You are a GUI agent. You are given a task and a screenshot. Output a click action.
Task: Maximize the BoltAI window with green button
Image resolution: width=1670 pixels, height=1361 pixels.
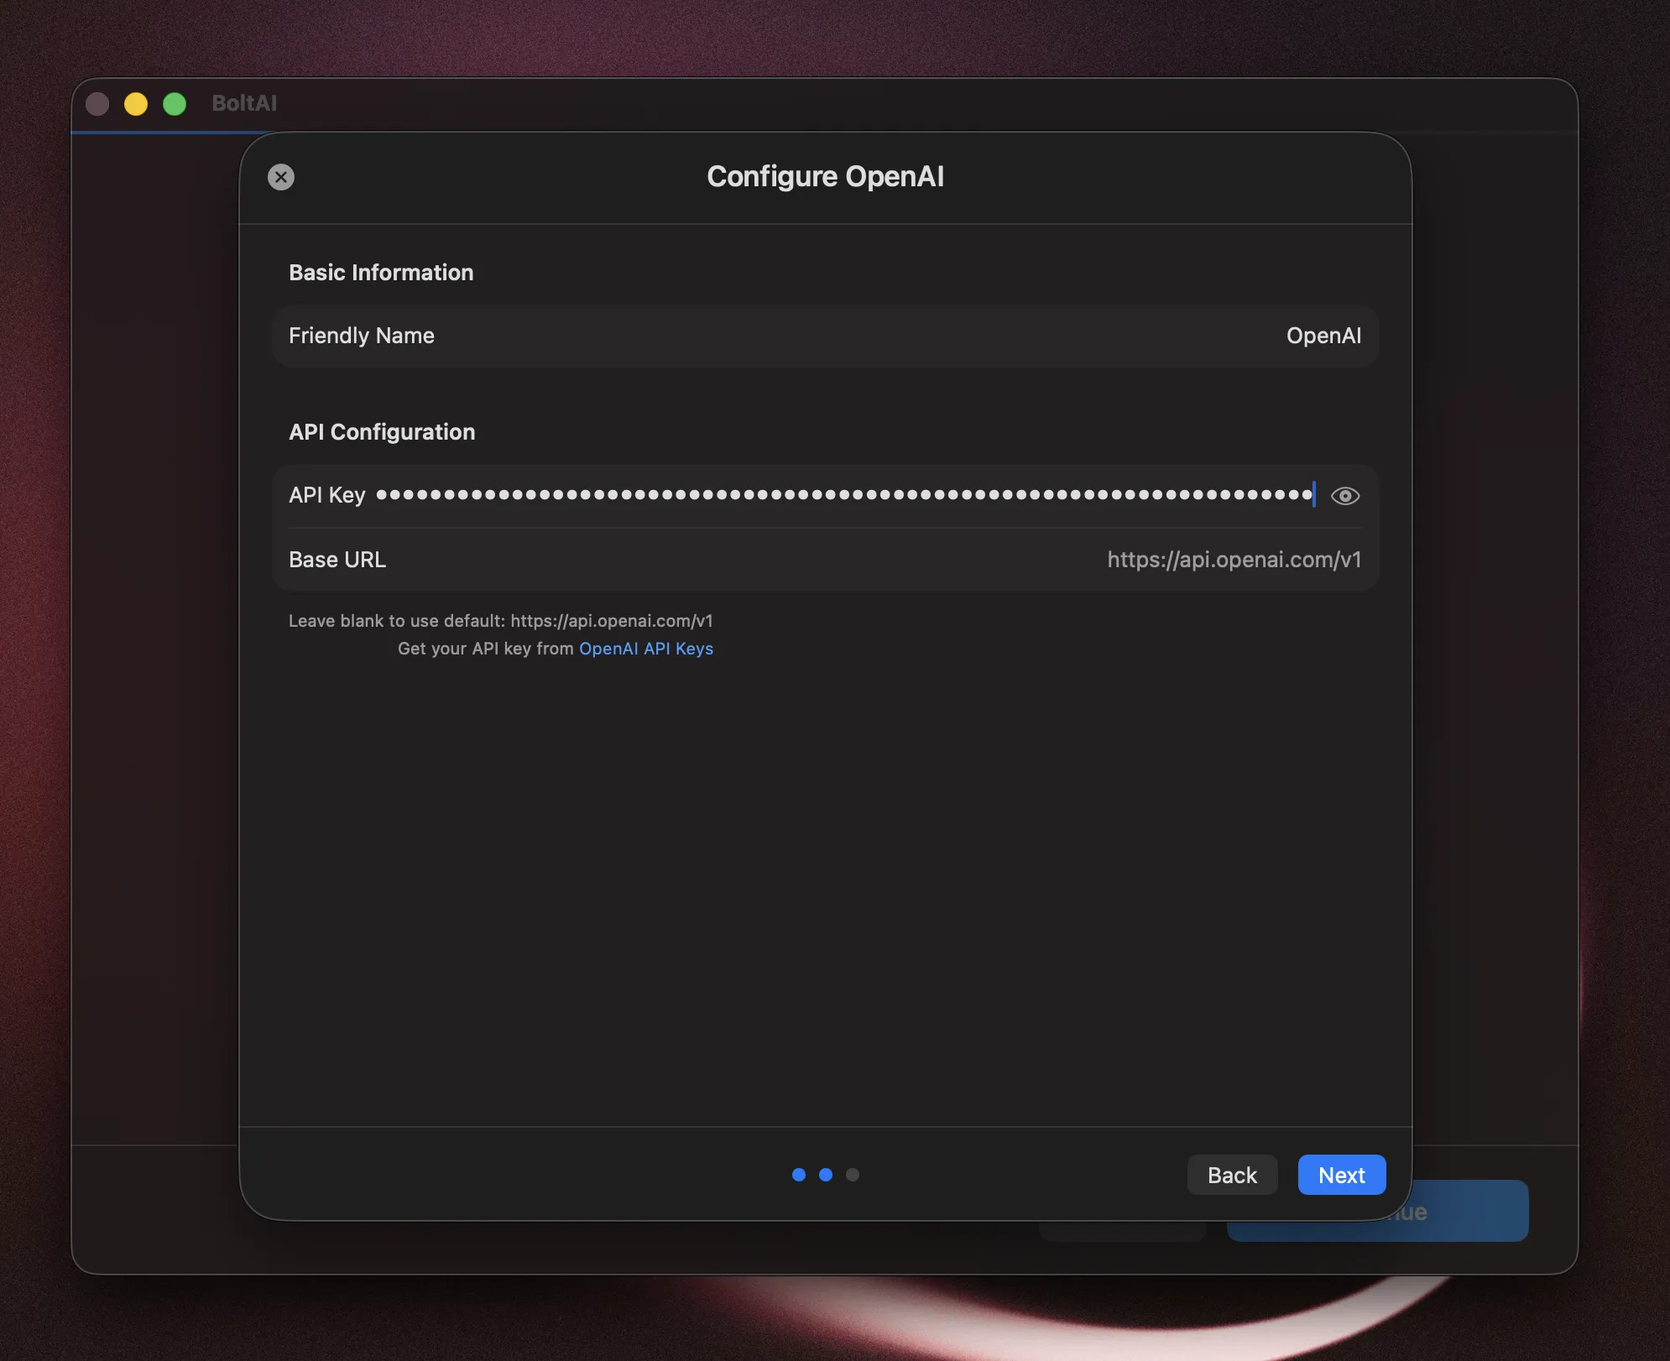[x=175, y=104]
